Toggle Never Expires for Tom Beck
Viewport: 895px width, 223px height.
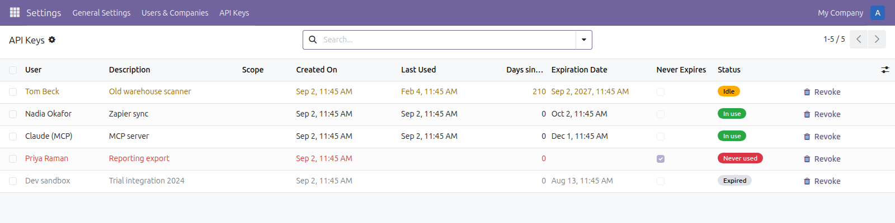(x=661, y=92)
